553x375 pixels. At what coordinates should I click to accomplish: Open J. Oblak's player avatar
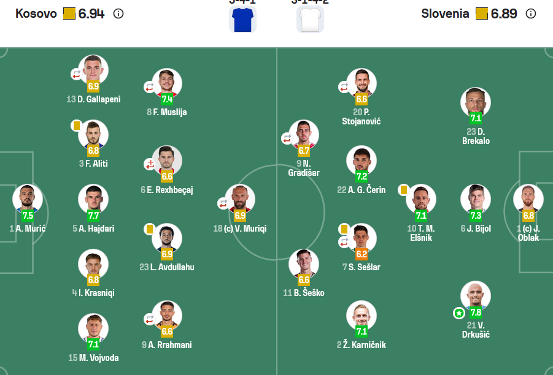(x=528, y=199)
